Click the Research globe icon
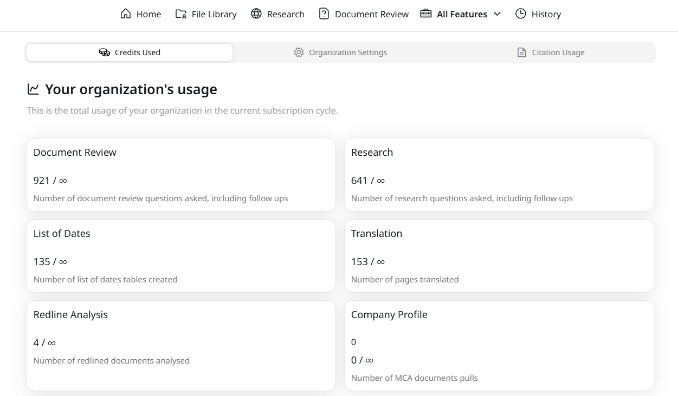This screenshot has width=678, height=396. pyautogui.click(x=256, y=14)
